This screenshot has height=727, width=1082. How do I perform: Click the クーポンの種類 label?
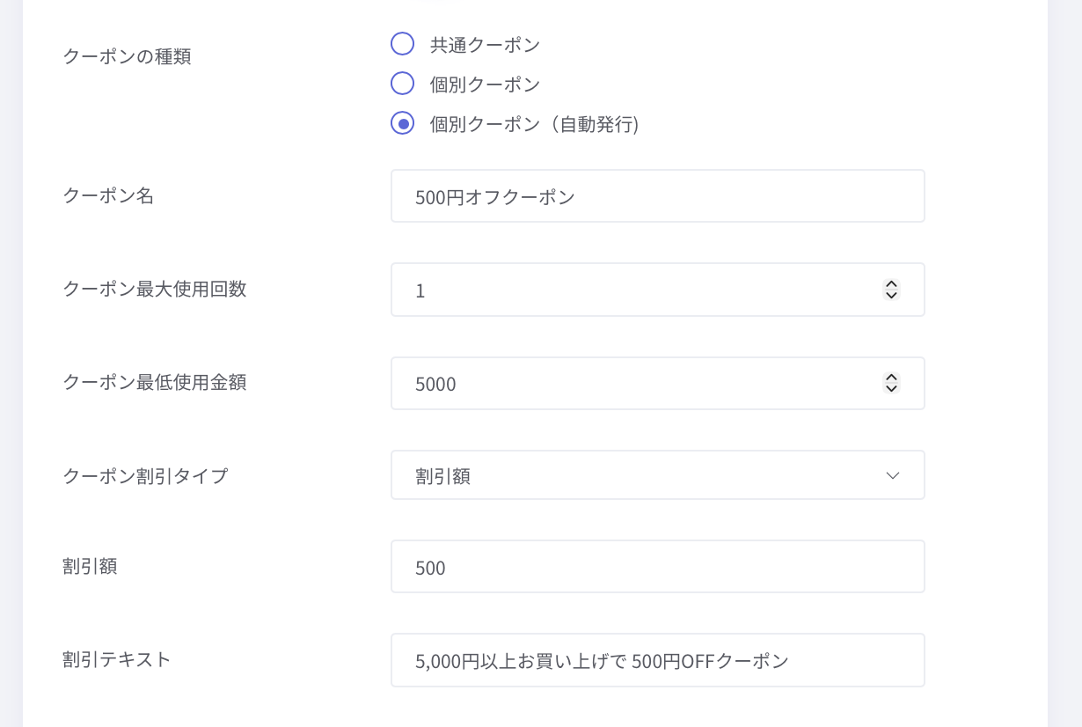pyautogui.click(x=127, y=56)
